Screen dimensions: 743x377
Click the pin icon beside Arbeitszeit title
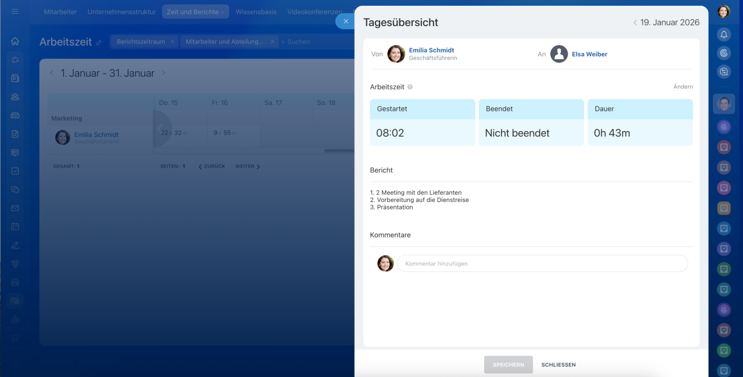99,42
